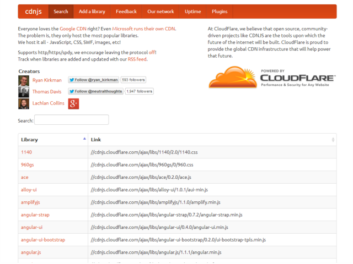Viewport: 353px width, 264px height.
Task: Click Lachlan Collins's avatar photo
Action: click(24, 104)
